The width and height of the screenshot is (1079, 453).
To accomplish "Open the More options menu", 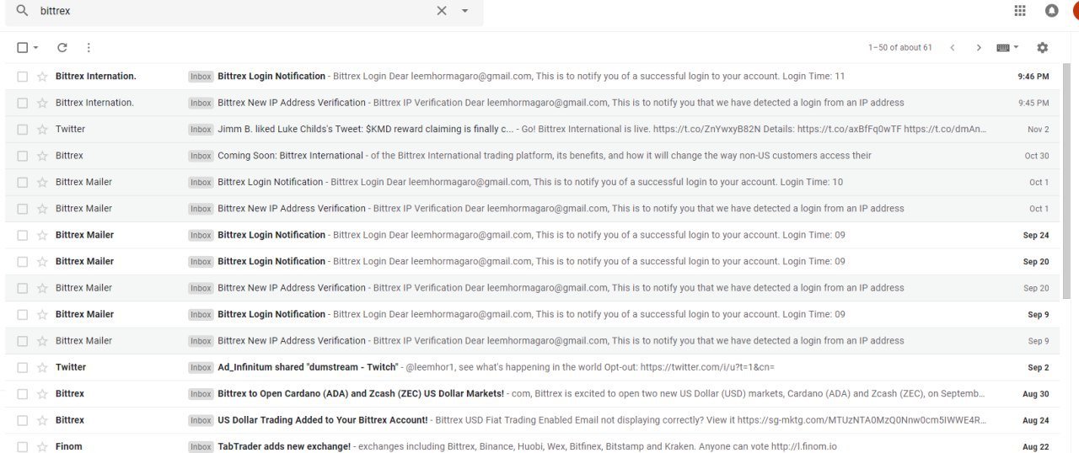I will point(89,48).
